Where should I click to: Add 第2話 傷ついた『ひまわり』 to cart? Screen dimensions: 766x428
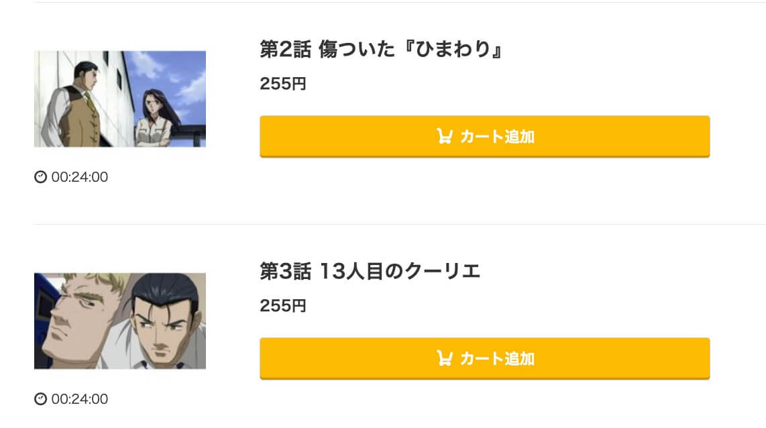click(x=484, y=136)
